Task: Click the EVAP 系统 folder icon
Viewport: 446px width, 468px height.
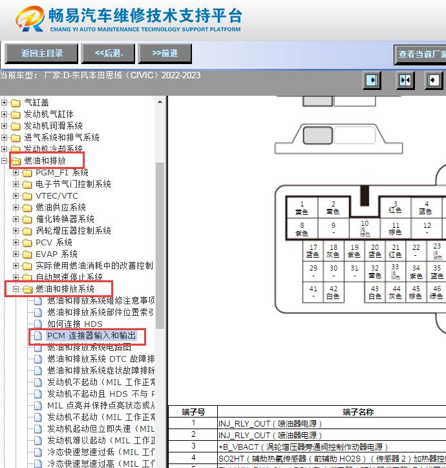Action: click(x=27, y=254)
